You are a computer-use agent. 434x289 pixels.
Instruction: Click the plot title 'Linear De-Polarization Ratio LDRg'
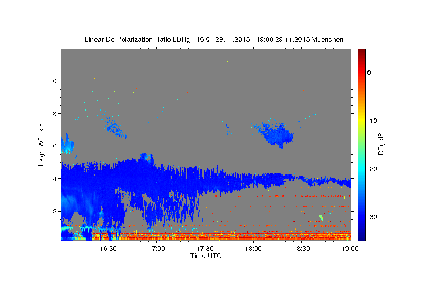click(x=137, y=39)
